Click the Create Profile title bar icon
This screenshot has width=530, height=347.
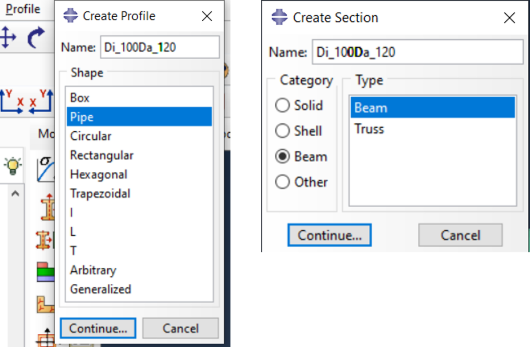pyautogui.click(x=70, y=16)
